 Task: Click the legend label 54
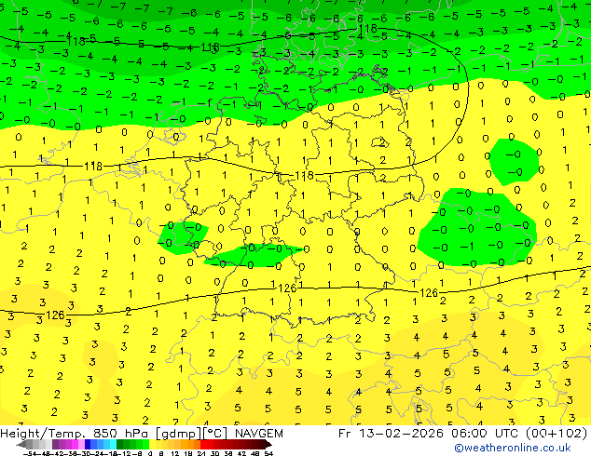(x=268, y=453)
